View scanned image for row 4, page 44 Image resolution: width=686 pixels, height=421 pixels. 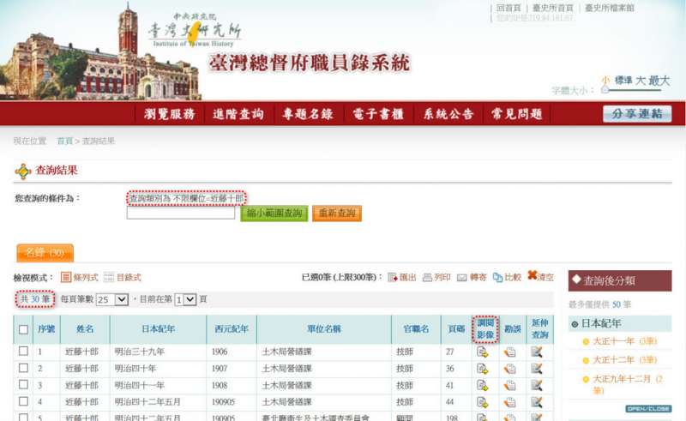[482, 402]
